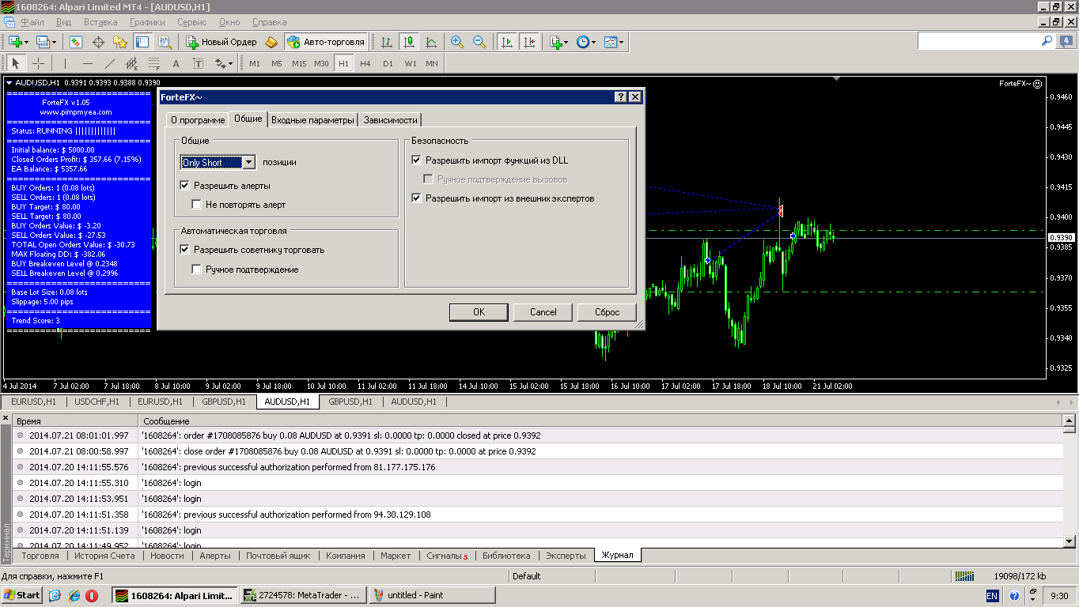Click the zoom out magnifier icon
Viewport: 1079px width, 607px height.
479,42
